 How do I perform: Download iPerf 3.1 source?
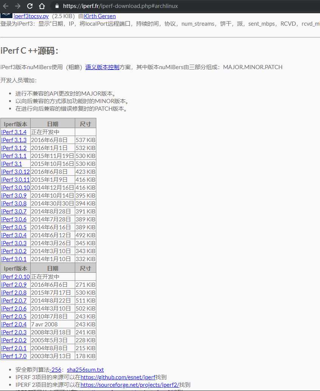coord(11,164)
